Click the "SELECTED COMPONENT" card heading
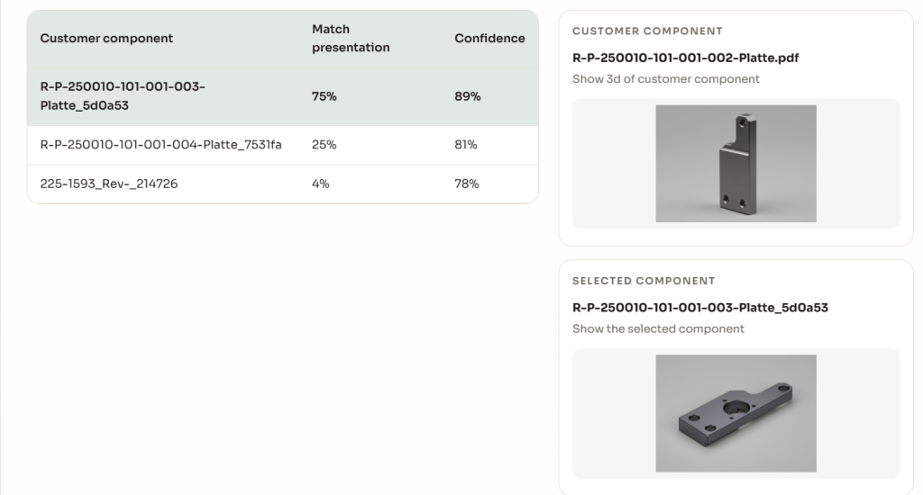The height and width of the screenshot is (495, 923). [644, 281]
